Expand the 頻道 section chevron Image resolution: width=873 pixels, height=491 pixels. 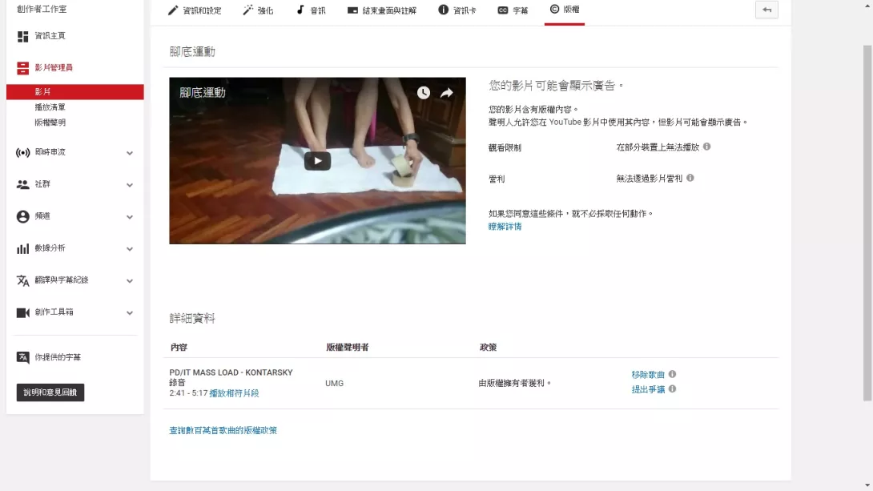[x=129, y=217]
